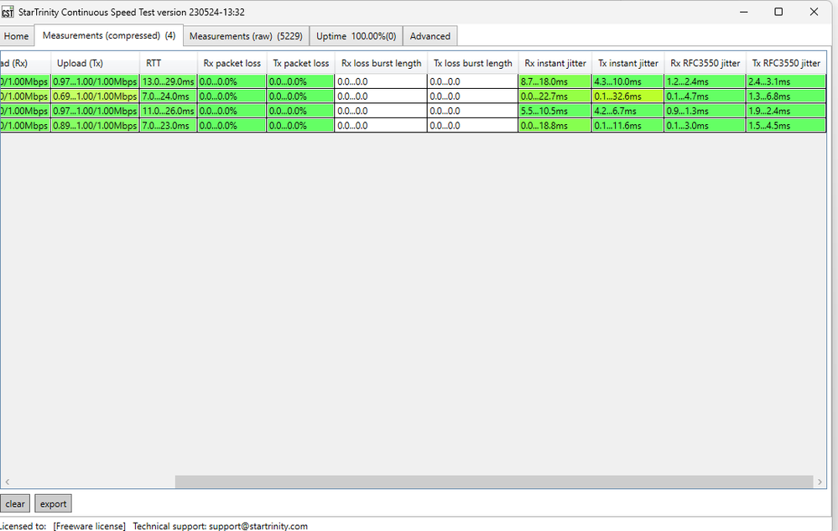Click the Tx packet loss column header
Screen dimensions: 838x531
click(x=301, y=63)
